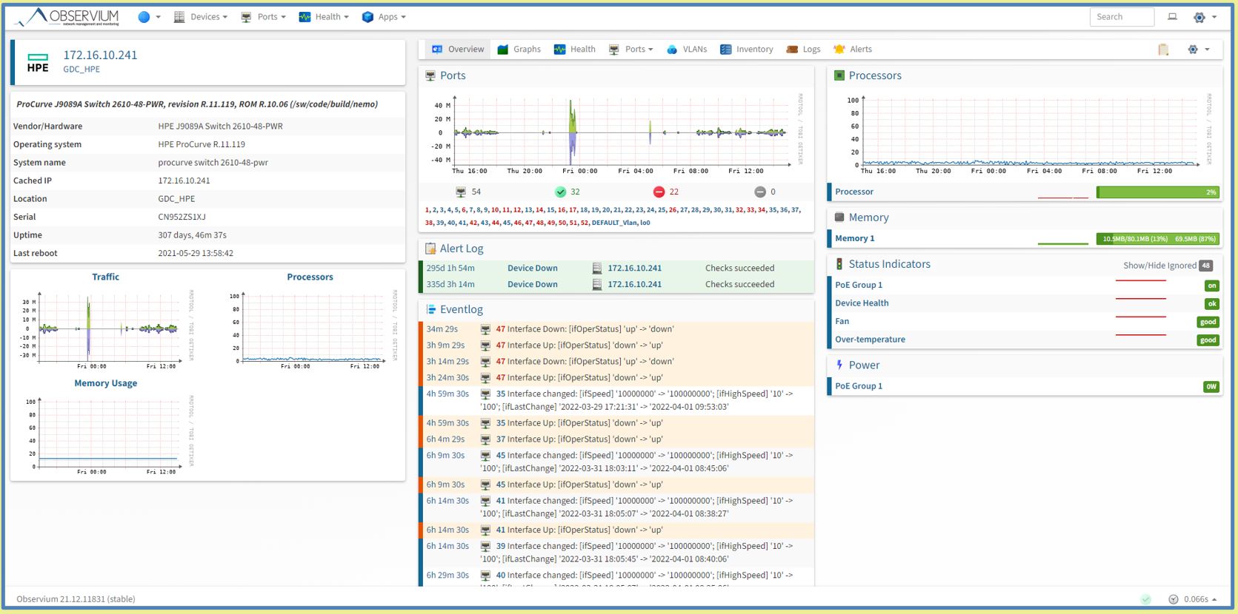Open the top-right global settings gear

tap(1199, 17)
